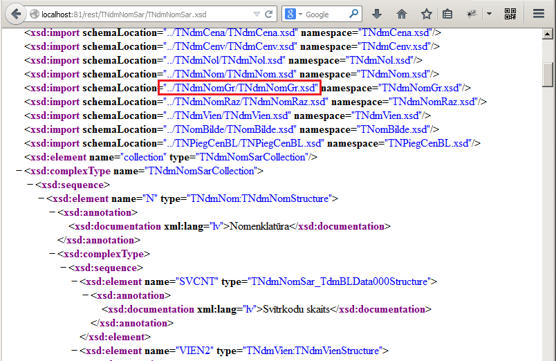Bookmark this page with the star
Image resolution: width=556 pixels, height=361 pixels.
point(427,14)
